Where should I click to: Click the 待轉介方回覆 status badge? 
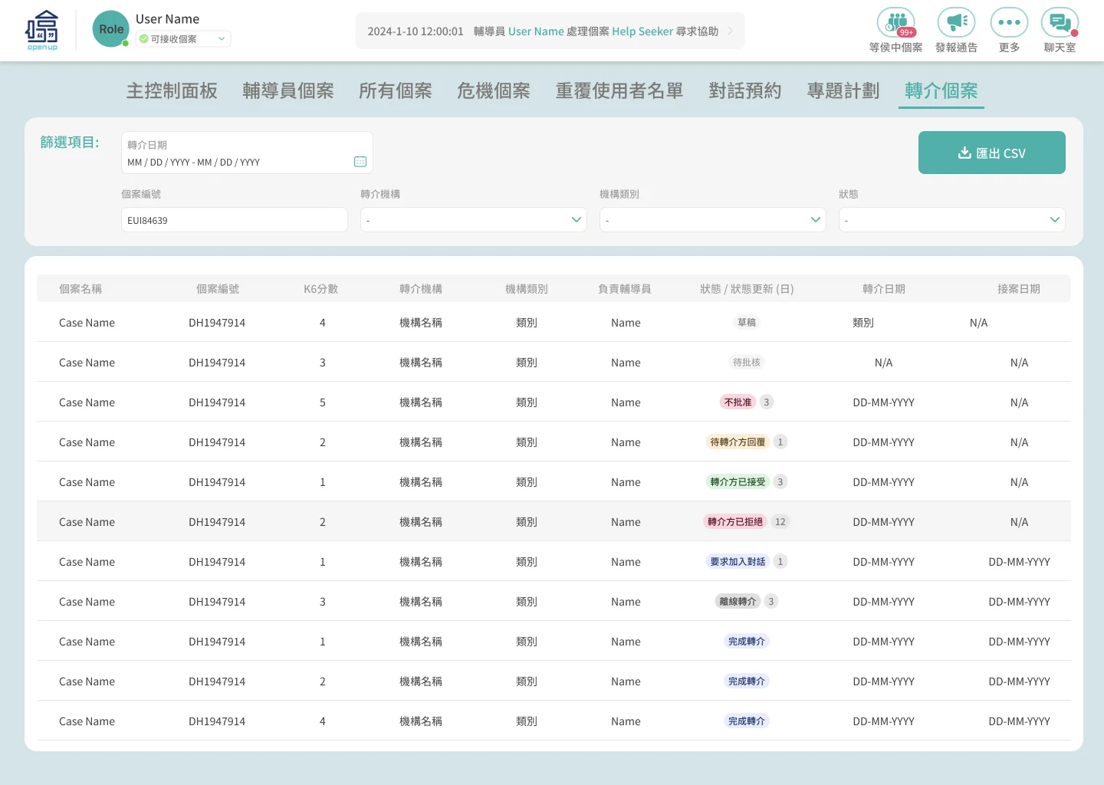click(738, 442)
